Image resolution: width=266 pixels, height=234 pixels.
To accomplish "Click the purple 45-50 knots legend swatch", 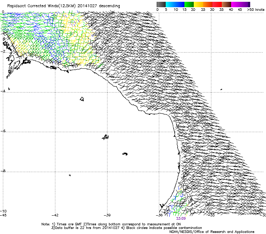I will pyautogui.click(x=245, y=4).
